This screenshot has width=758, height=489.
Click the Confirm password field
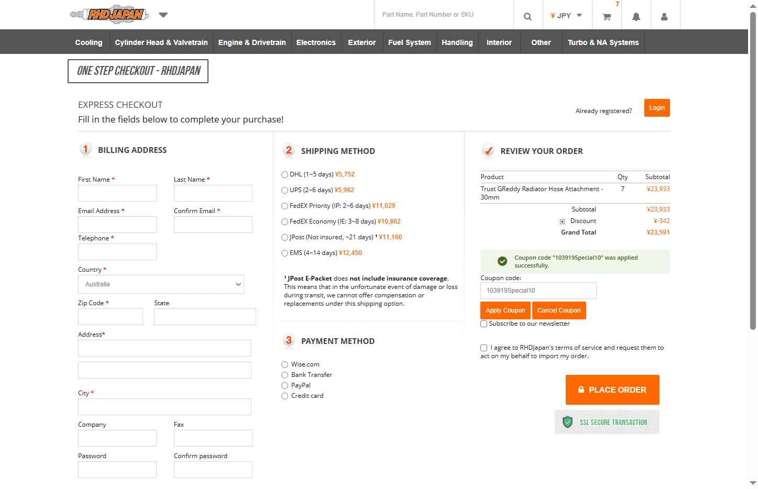point(213,470)
